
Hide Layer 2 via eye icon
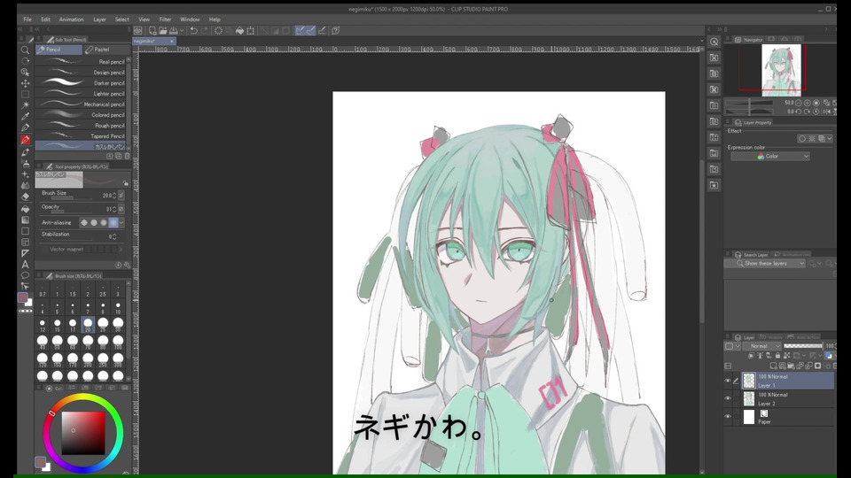coord(728,399)
